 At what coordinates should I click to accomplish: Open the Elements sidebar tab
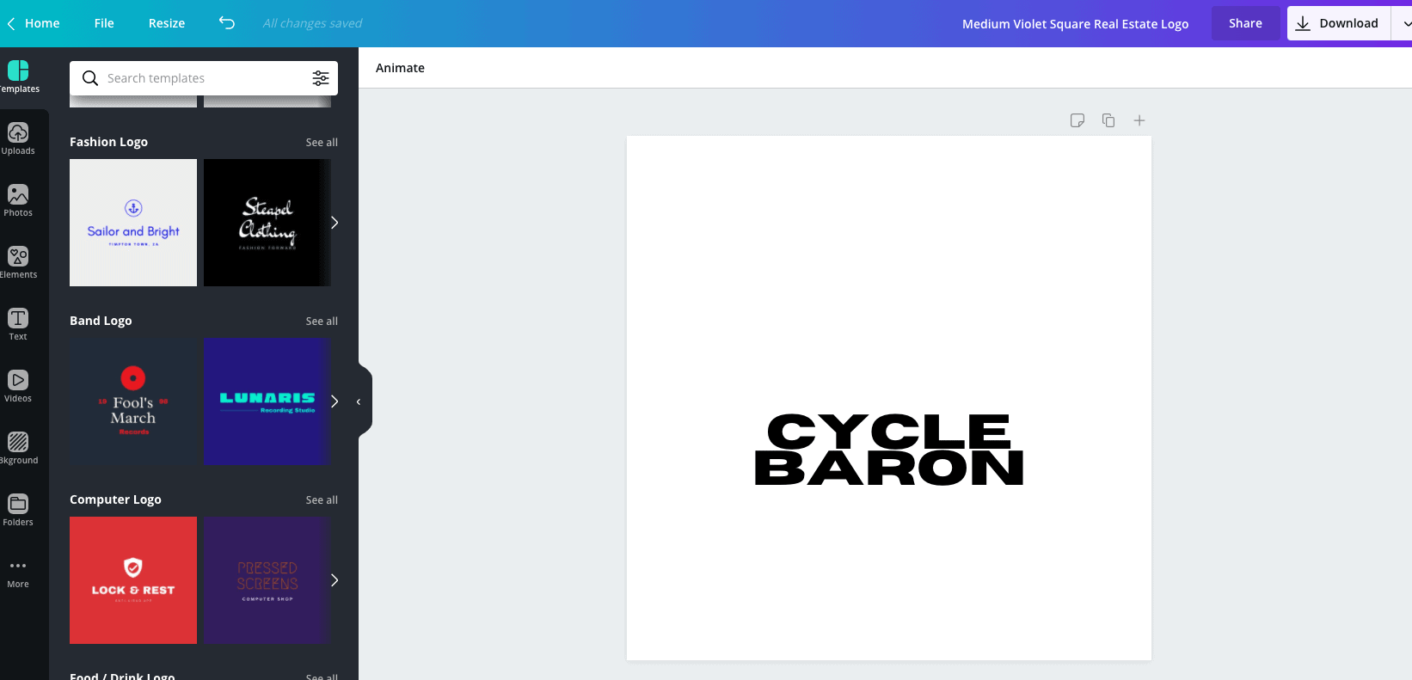[18, 262]
